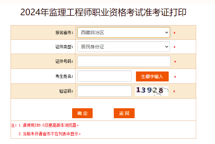Click the 验证码 entry field

coord(104,91)
